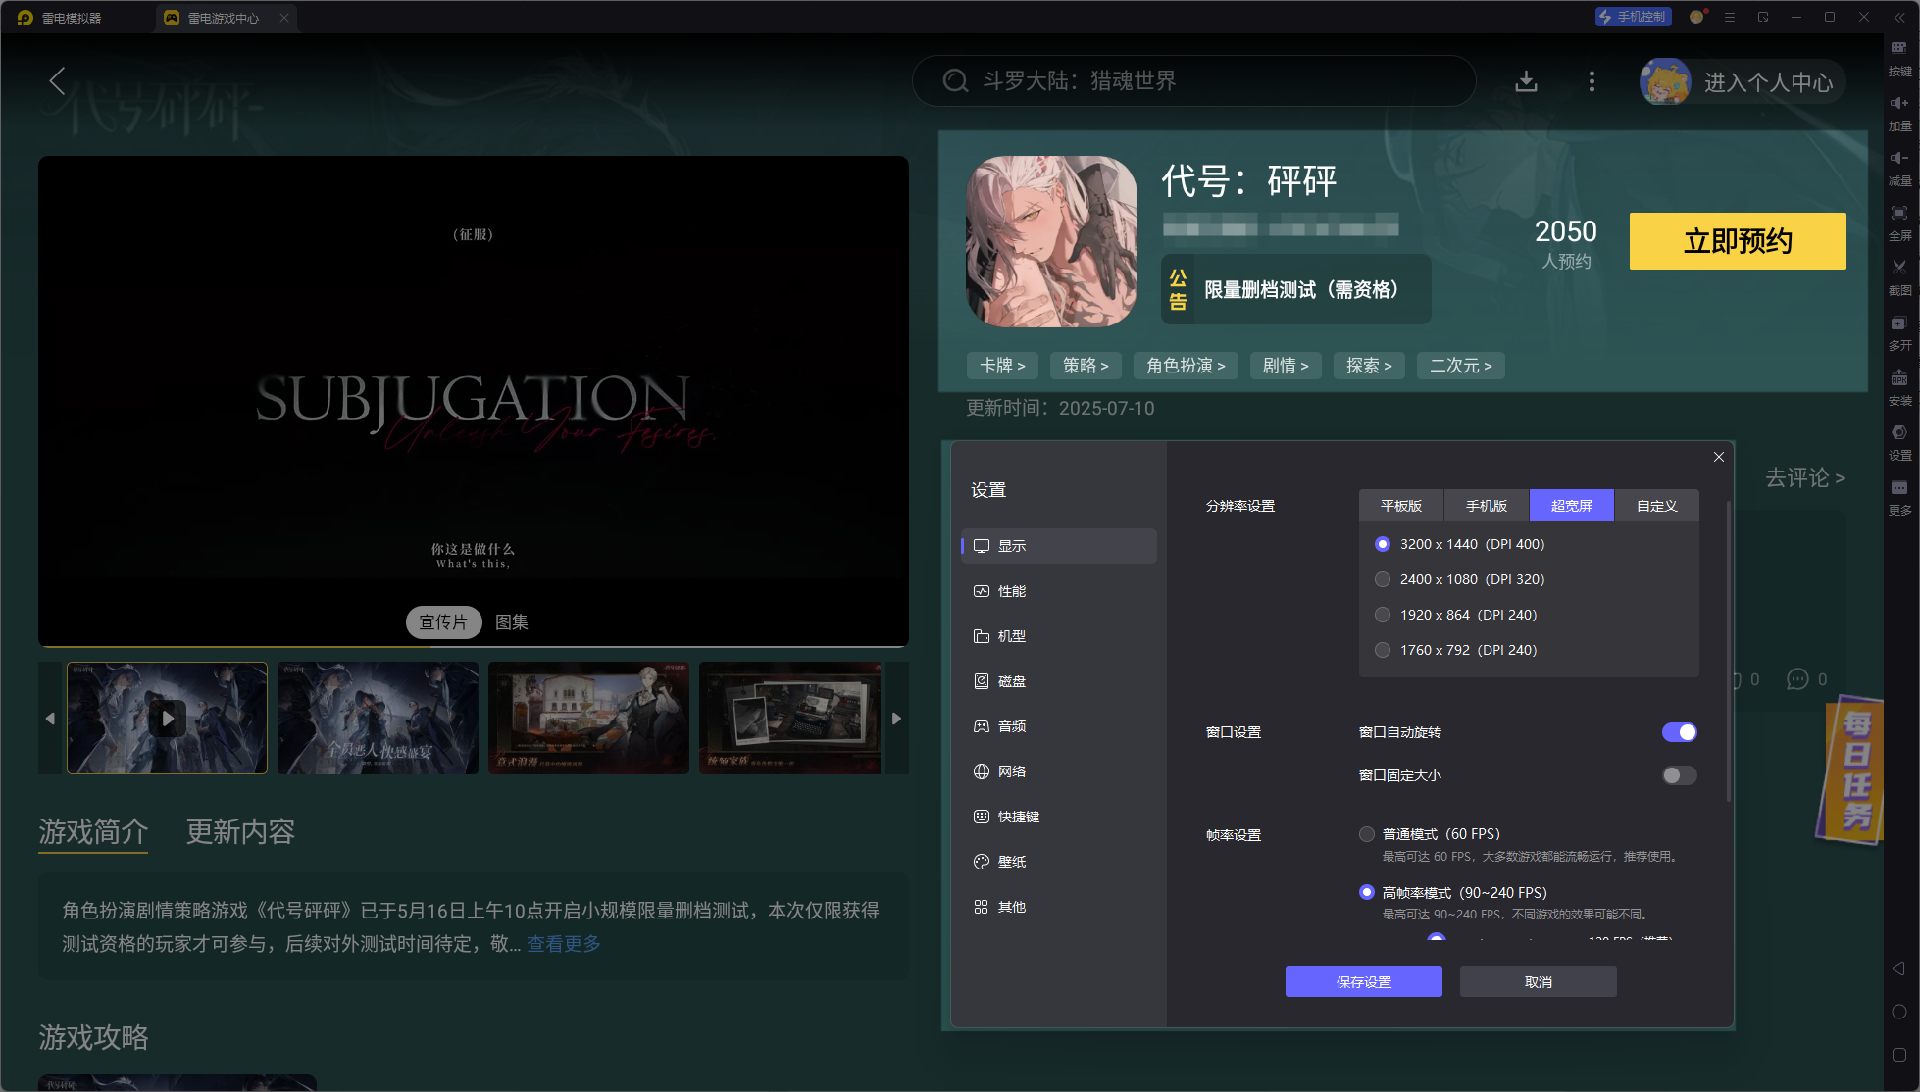Viewport: 1920px width, 1092px height.
Task: Switch to 平板版 resolution tab
Action: (1401, 506)
